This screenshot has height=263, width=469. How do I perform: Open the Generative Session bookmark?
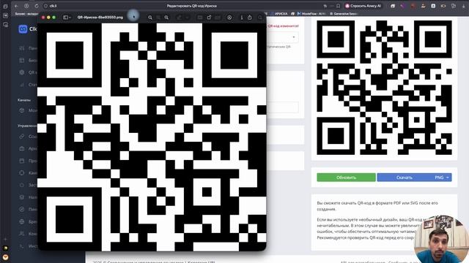coord(344,14)
